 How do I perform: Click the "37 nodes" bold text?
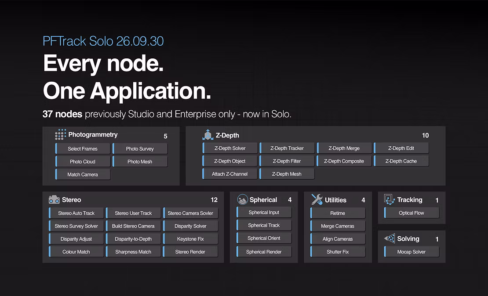pos(62,114)
